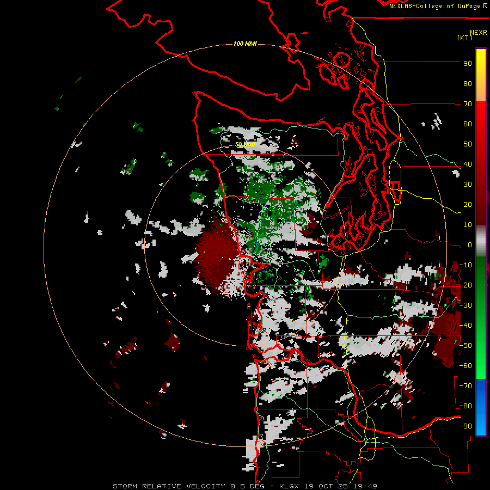Click the 19 OCT 25 date text
Image resolution: width=490 pixels, height=490 pixels.
click(328, 486)
